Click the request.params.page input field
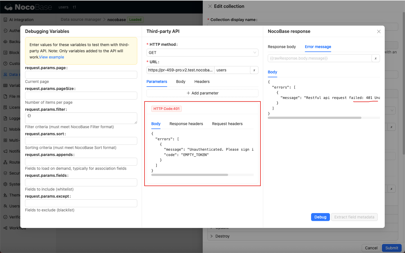The height and width of the screenshot is (253, 405). [x=81, y=75]
